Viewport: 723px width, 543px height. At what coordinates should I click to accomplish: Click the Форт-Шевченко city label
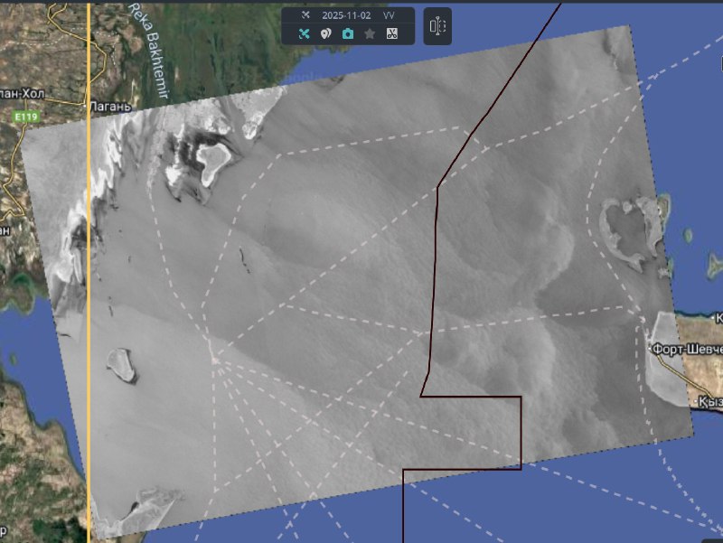[689, 349]
